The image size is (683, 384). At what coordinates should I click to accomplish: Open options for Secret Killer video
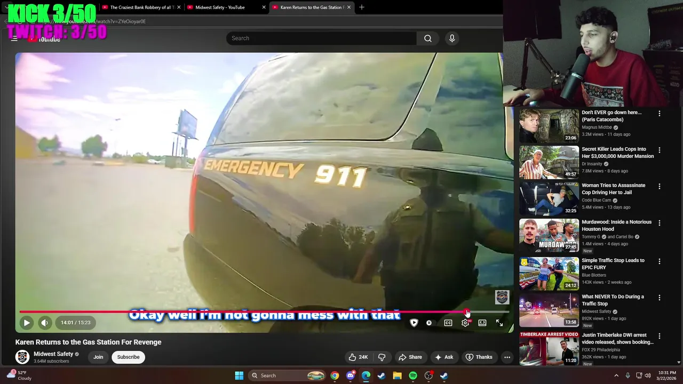point(660,150)
